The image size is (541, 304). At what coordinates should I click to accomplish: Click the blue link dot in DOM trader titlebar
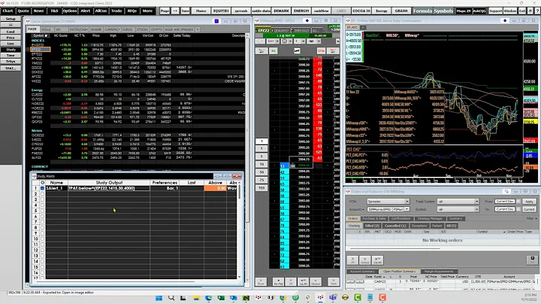click(307, 21)
